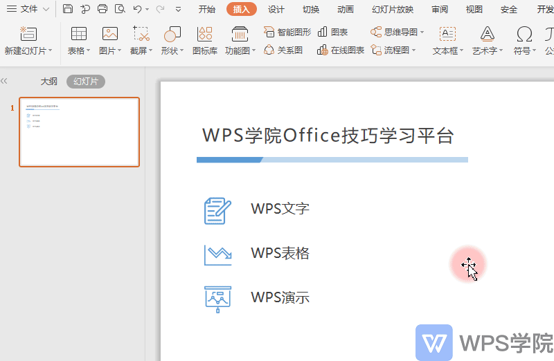Select the presentation board icon on slide
Screen dimensions: 554x361
pyautogui.click(x=218, y=299)
